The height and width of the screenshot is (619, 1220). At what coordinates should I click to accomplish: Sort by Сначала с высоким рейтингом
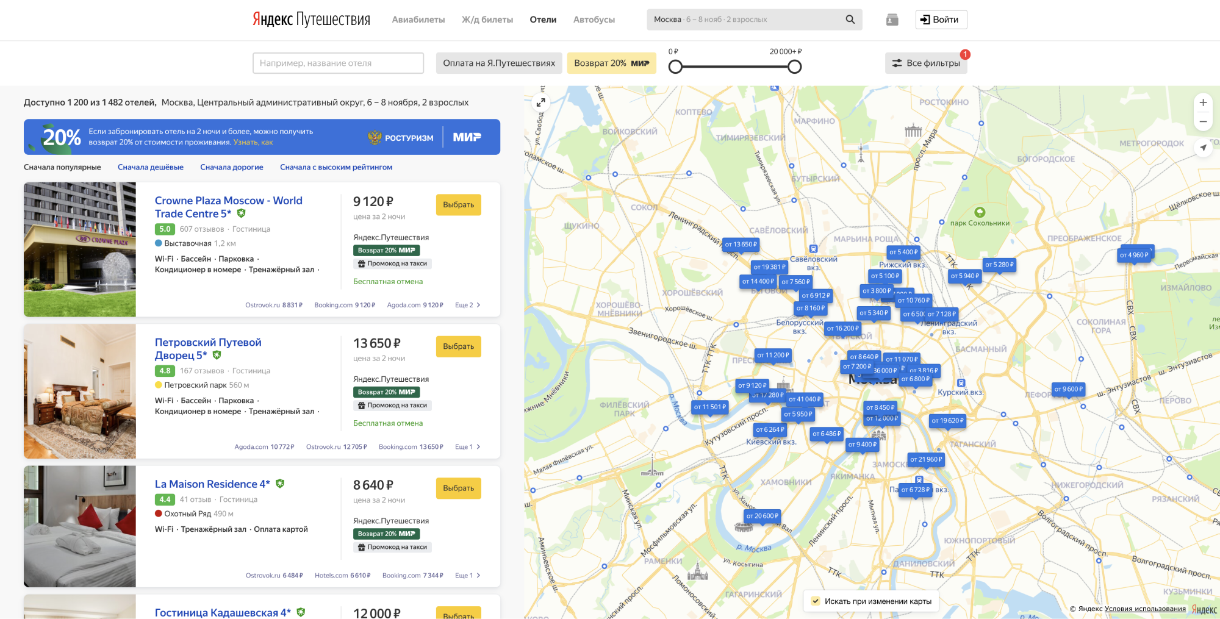(336, 167)
